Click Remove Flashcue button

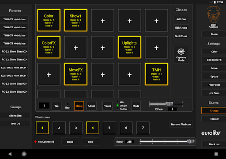[x=181, y=125]
